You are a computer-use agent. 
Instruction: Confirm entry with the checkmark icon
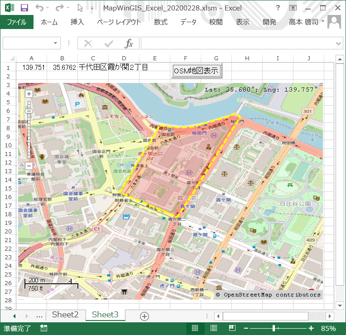click(x=109, y=44)
